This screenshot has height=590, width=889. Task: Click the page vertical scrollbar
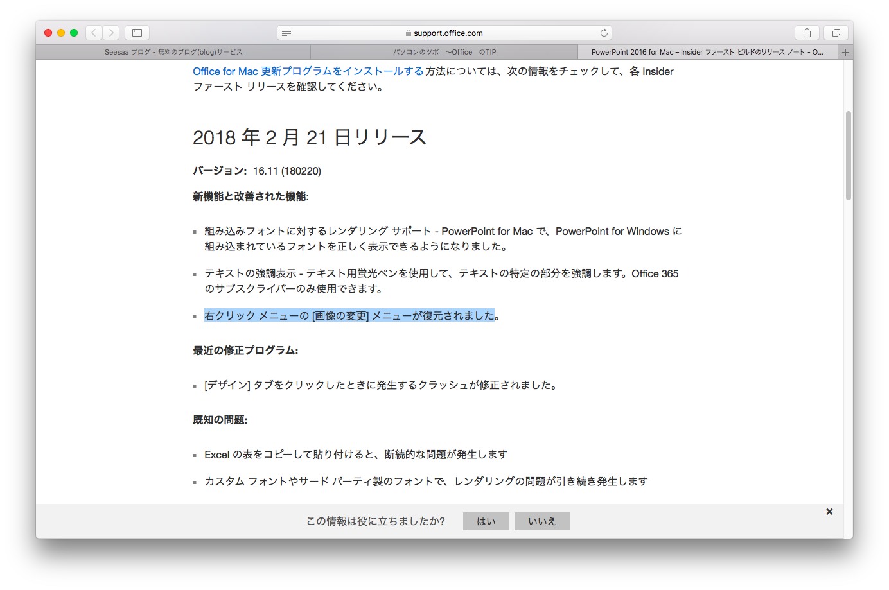click(x=848, y=155)
